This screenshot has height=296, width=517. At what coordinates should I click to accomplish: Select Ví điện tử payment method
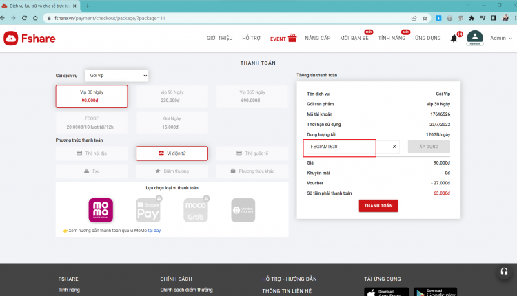point(172,154)
